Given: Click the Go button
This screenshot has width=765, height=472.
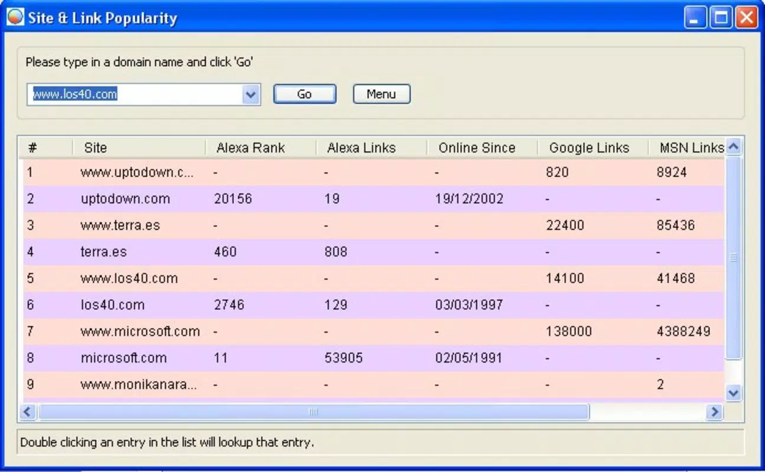Looking at the screenshot, I should (304, 94).
